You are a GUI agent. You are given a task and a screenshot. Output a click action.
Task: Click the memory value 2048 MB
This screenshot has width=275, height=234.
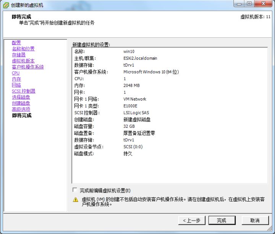[x=131, y=86]
